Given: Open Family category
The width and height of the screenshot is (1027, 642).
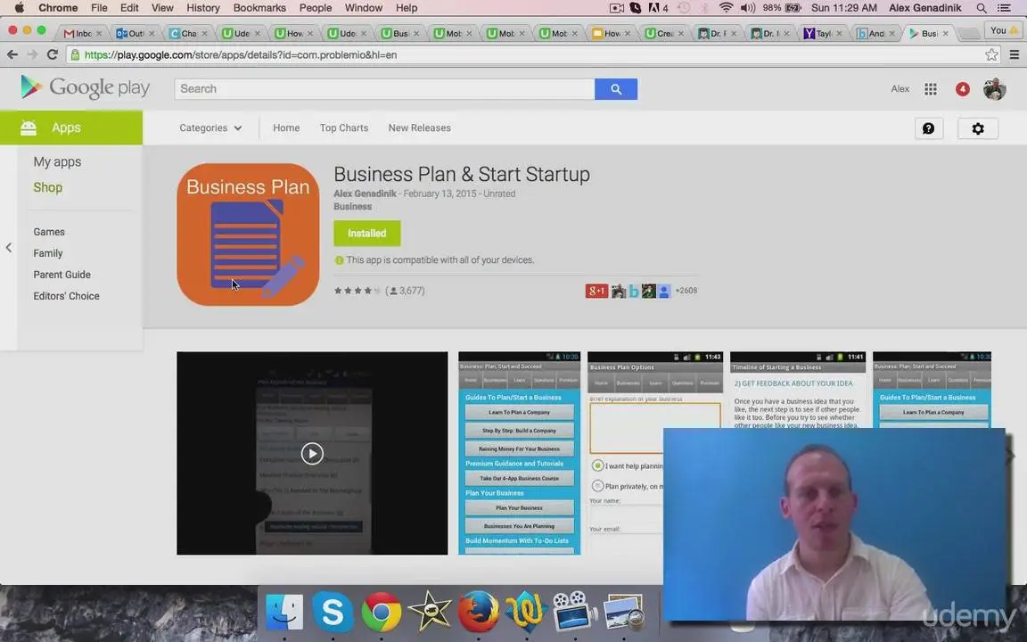Looking at the screenshot, I should click(x=48, y=253).
